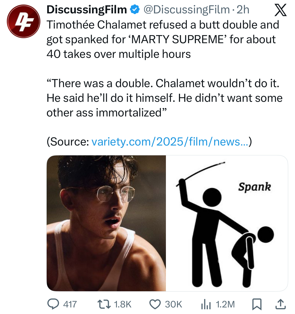Bookmark this post
295x314 pixels.
[257, 304]
